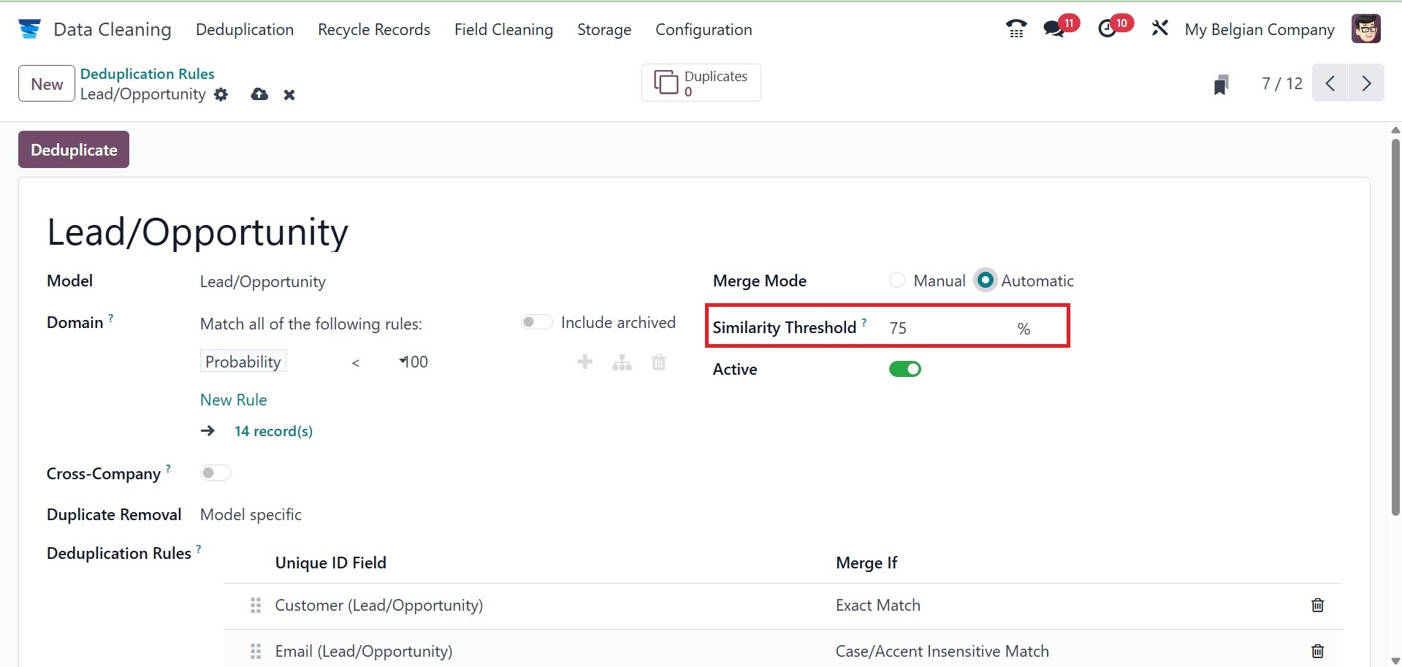The image size is (1402, 667).
Task: Enable the Include archived toggle
Action: click(536, 323)
